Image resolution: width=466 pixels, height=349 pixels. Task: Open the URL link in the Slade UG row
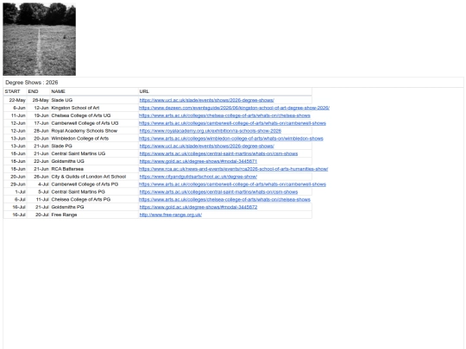[206, 100]
